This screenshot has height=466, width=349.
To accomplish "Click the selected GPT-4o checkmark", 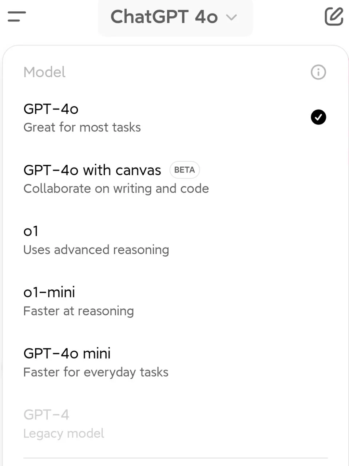I will pos(318,117).
